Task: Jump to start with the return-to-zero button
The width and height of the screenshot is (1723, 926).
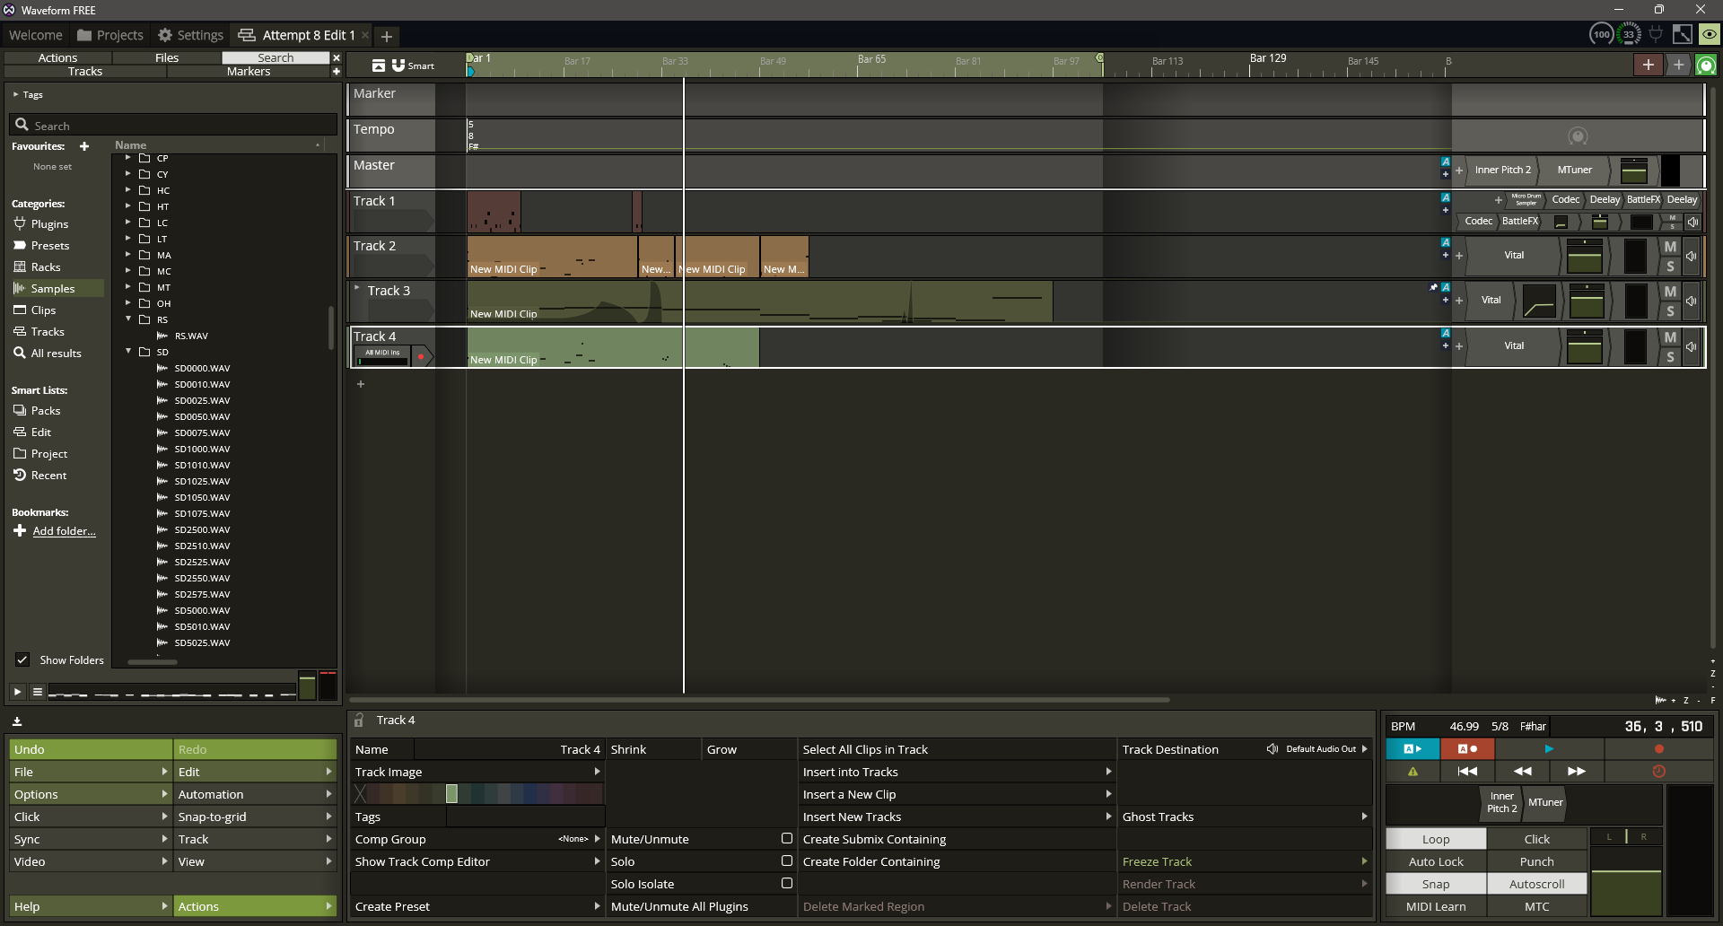Action: pyautogui.click(x=1467, y=771)
